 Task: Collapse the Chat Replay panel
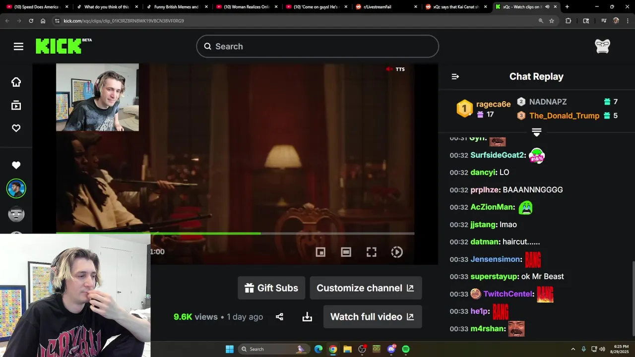click(x=455, y=76)
